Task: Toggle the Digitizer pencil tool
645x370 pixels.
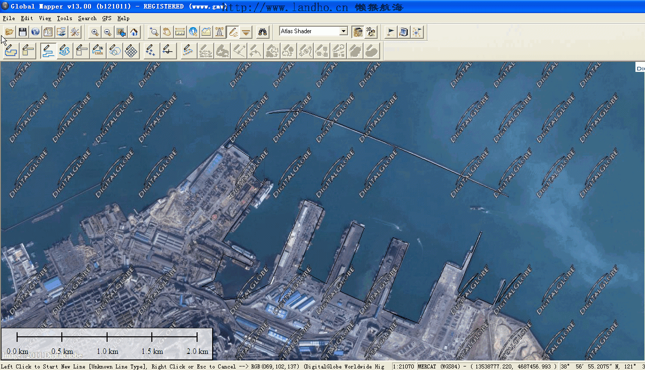Action: point(232,32)
